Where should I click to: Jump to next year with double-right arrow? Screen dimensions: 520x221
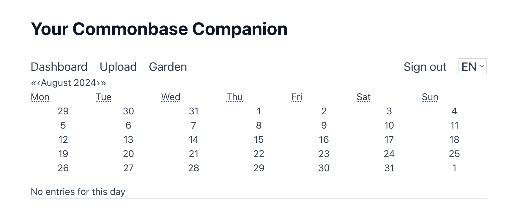point(103,83)
